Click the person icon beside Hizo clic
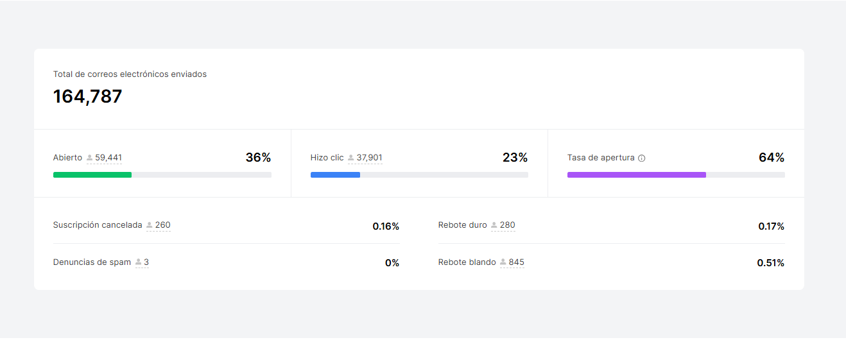The width and height of the screenshot is (846, 340). pyautogui.click(x=351, y=158)
